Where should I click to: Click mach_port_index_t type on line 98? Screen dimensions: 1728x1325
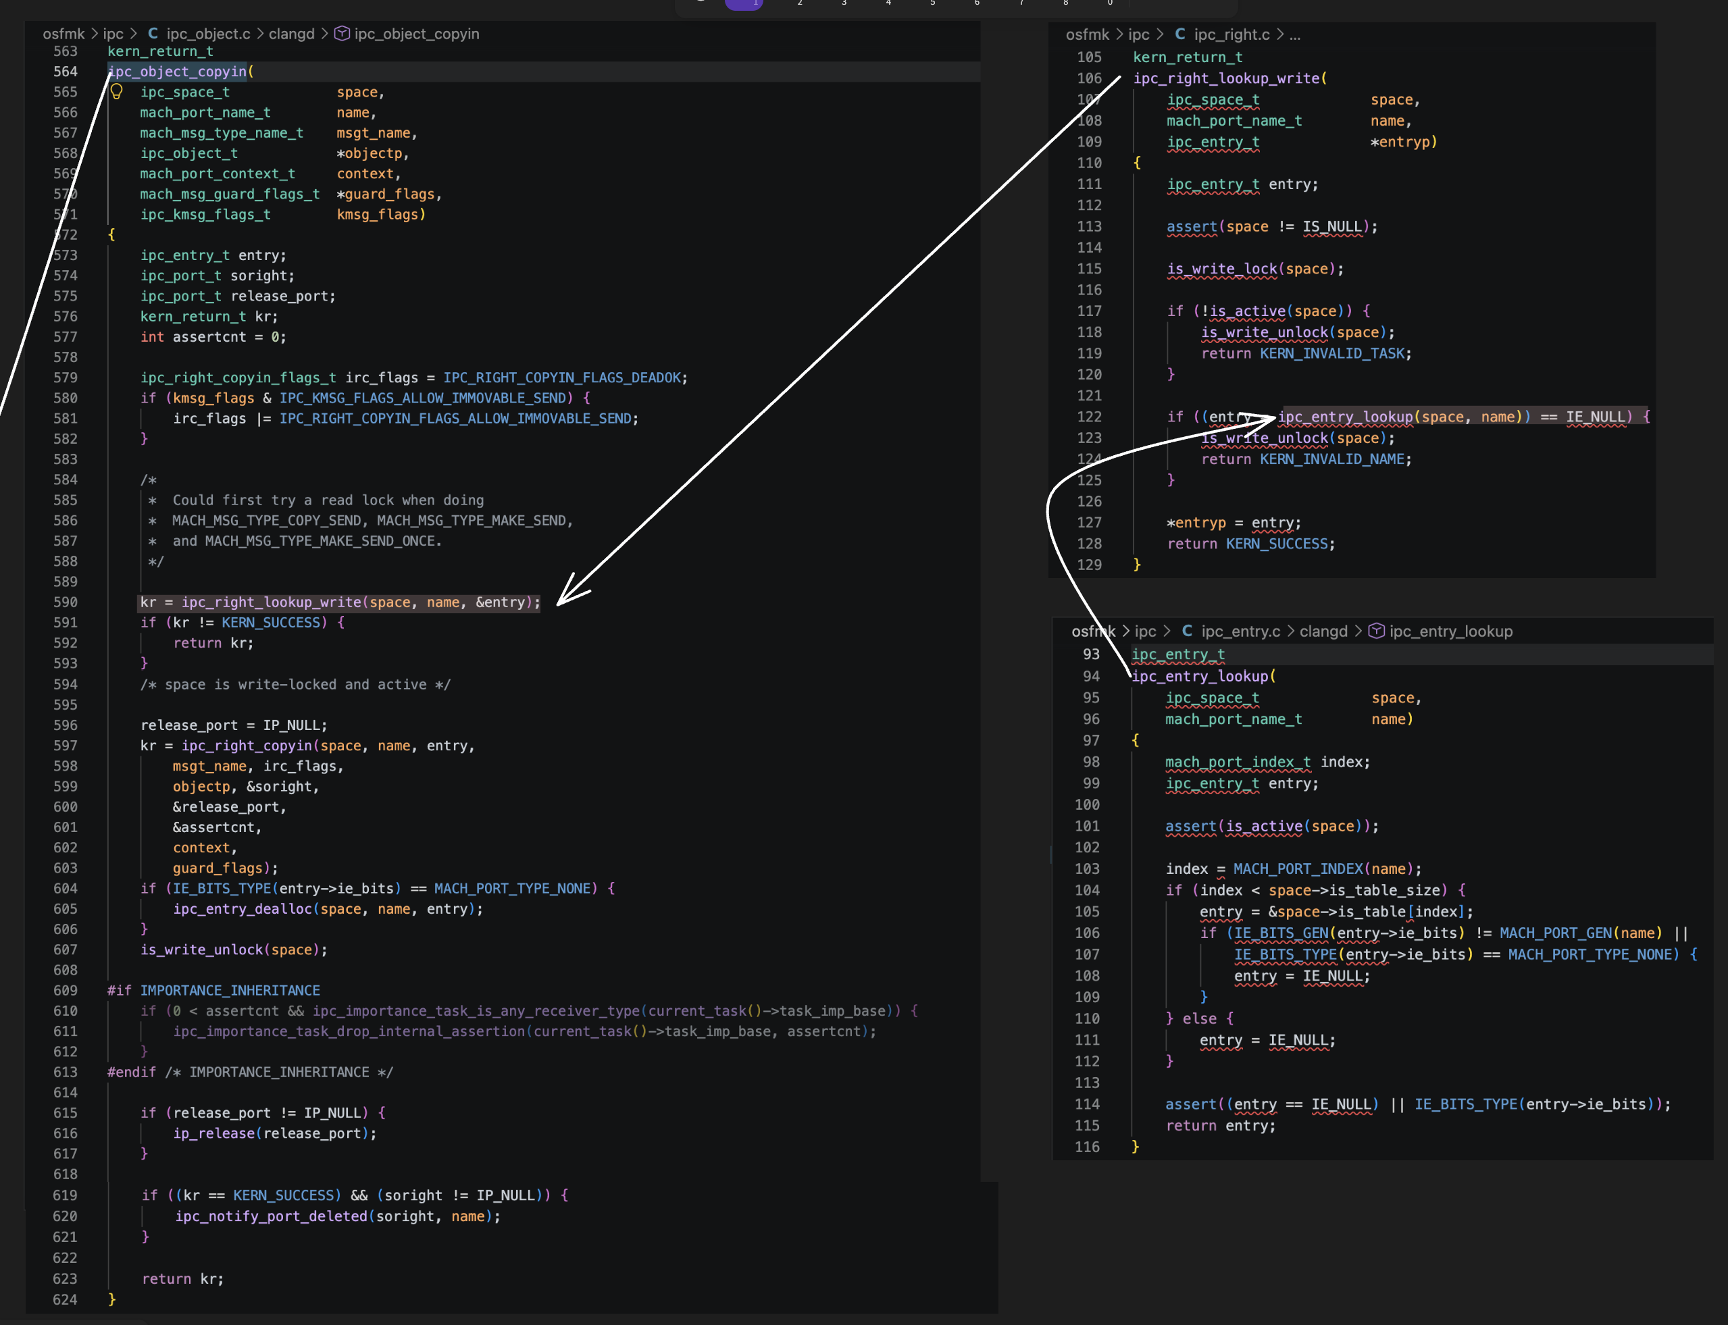click(x=1238, y=762)
